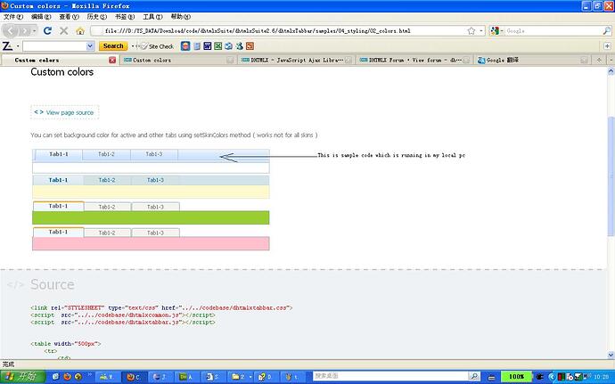This screenshot has height=384, width=615.
Task: Open the 工具 menu
Action: 152,17
